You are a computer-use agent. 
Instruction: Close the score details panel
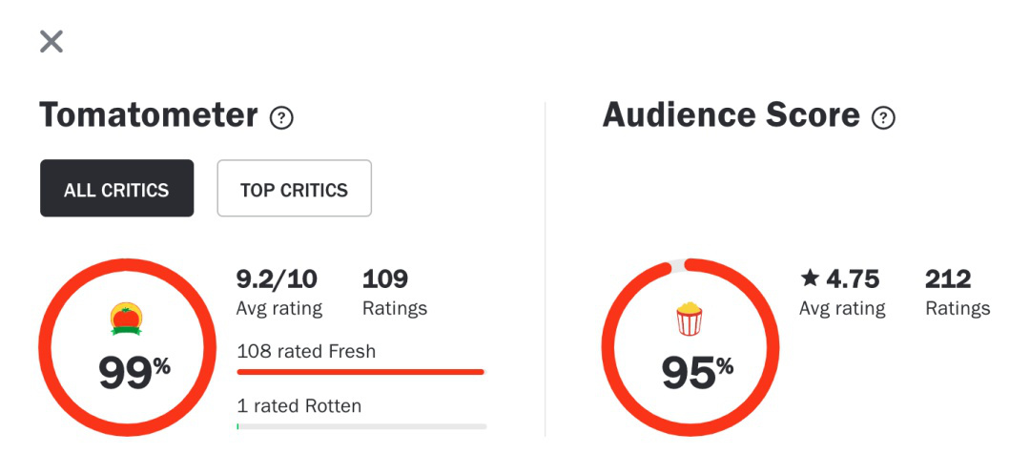[x=51, y=41]
